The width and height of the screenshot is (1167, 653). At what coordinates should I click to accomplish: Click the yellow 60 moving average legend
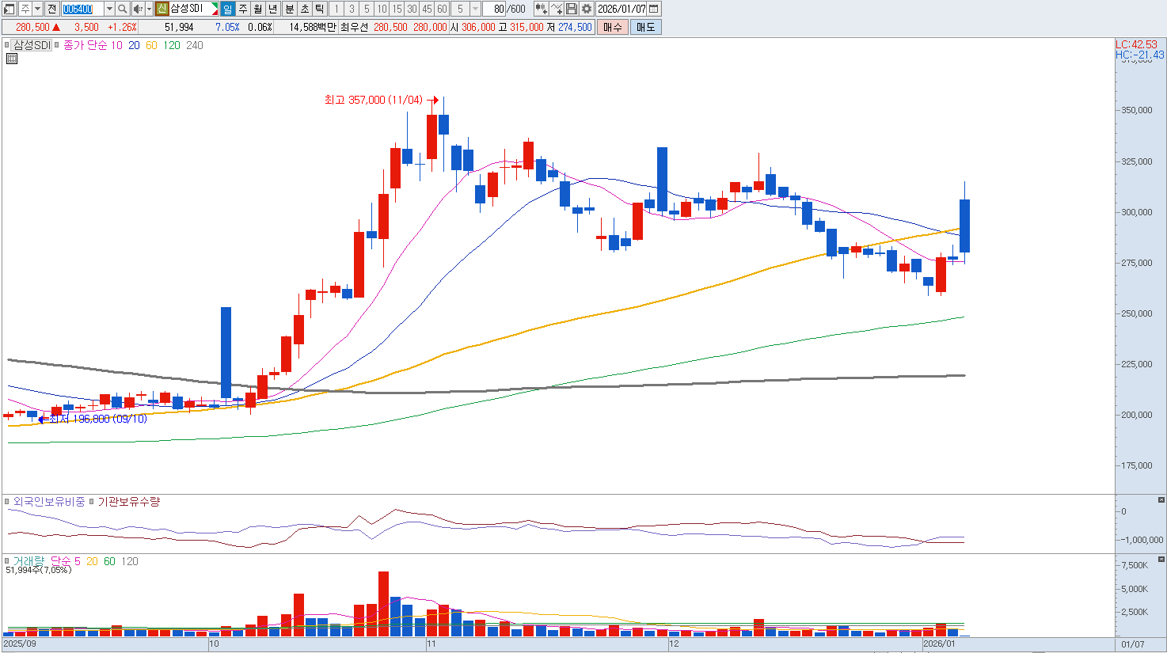(x=151, y=45)
